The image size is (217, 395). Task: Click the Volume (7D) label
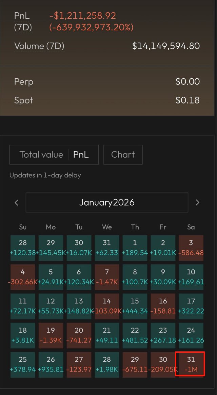(39, 46)
